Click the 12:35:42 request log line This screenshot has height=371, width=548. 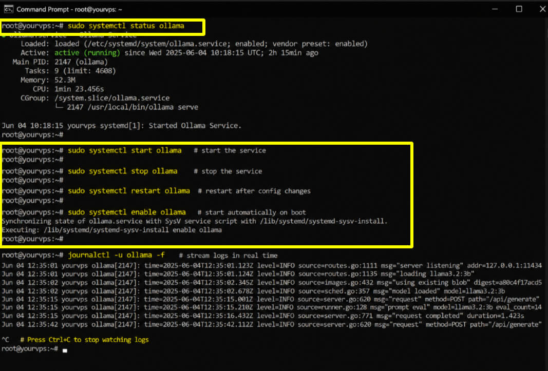coord(272,324)
